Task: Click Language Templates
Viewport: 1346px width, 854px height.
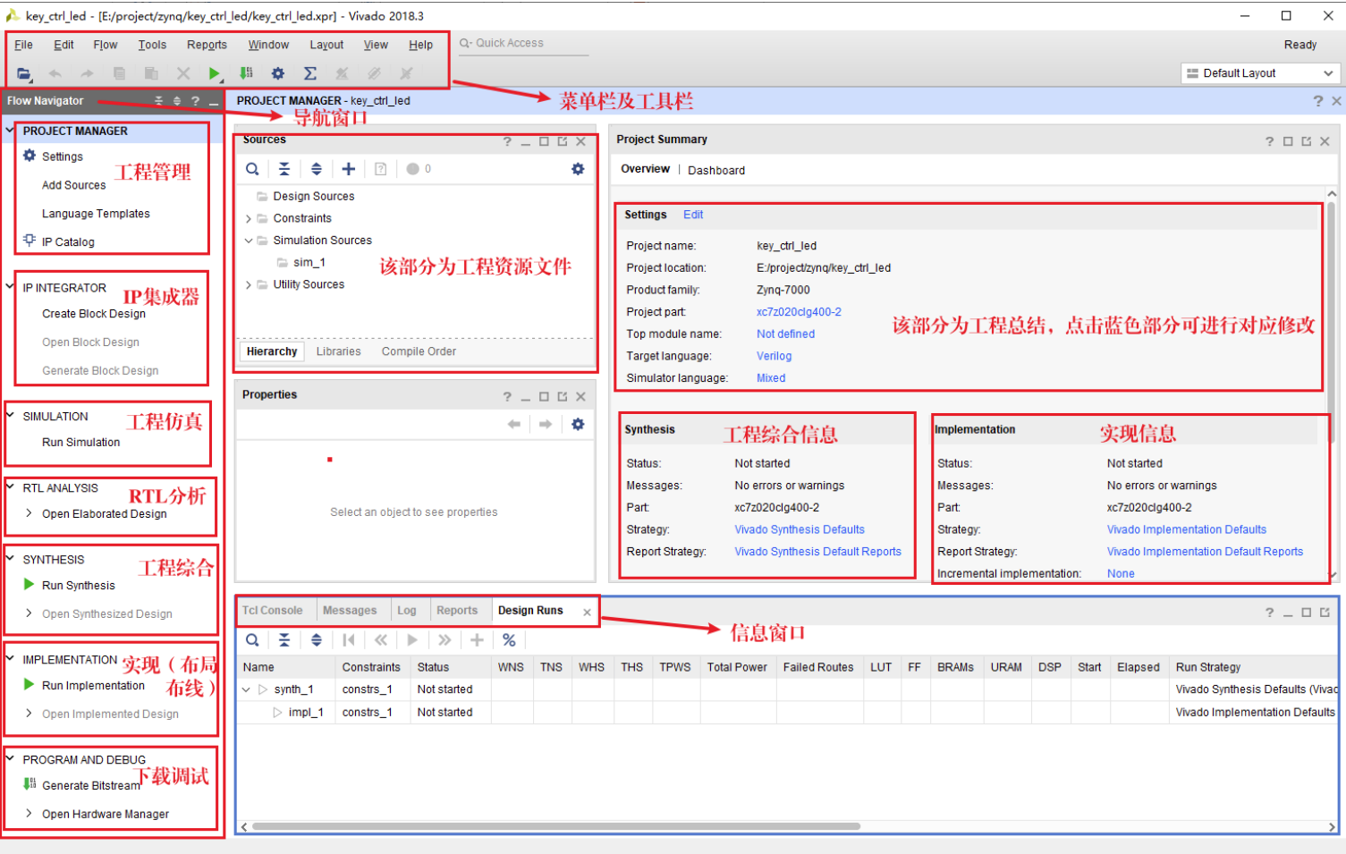Action: click(96, 214)
